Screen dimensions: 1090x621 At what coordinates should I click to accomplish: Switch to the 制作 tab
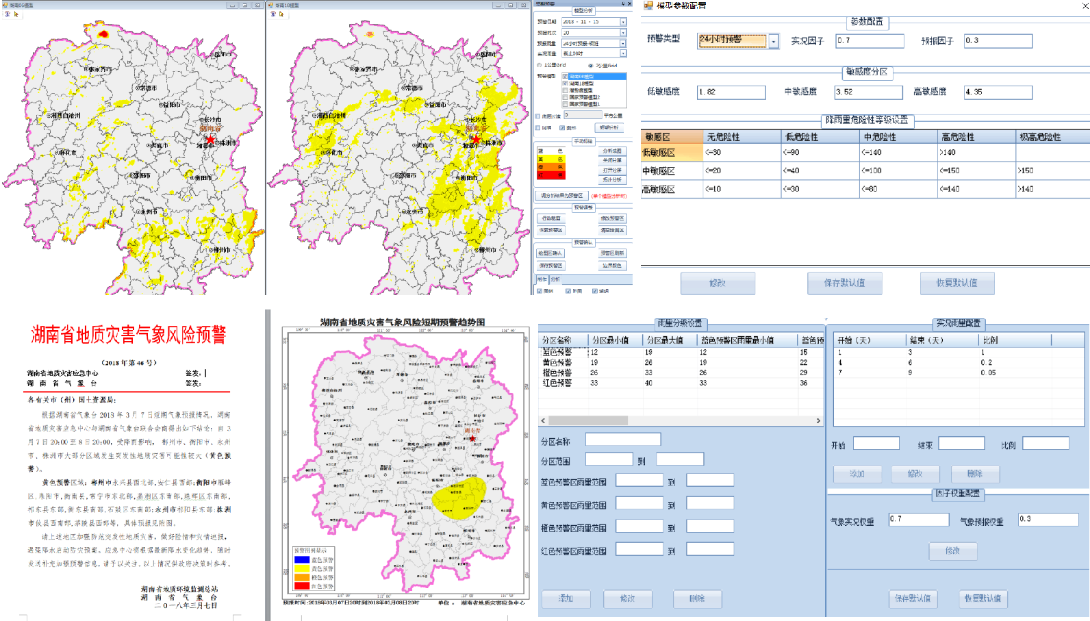(542, 279)
